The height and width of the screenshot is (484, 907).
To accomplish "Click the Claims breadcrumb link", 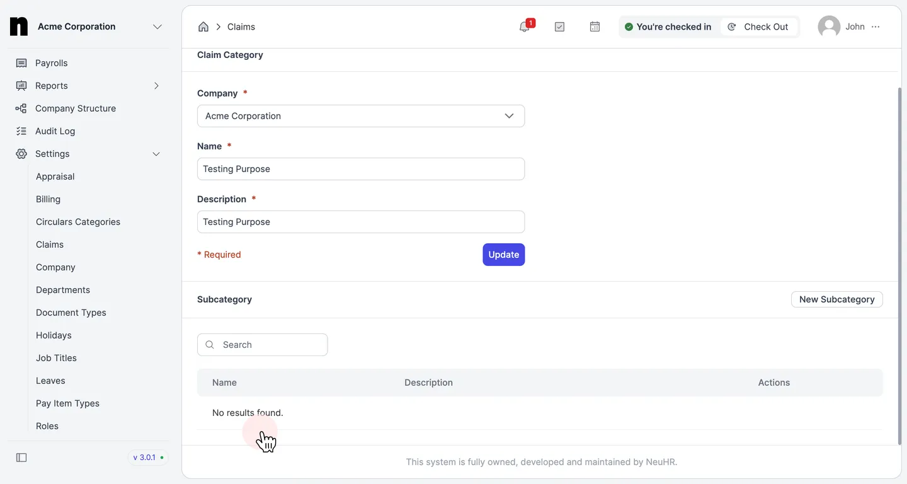I will 241,26.
